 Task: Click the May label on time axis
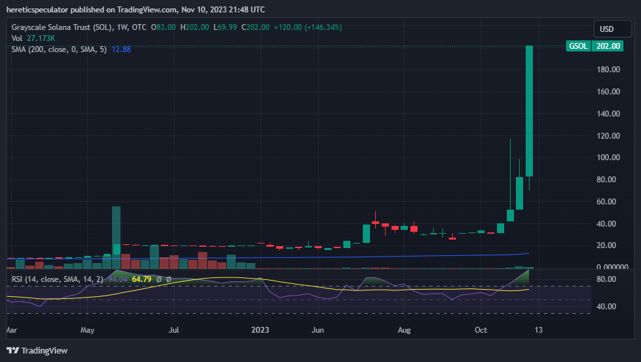87,329
